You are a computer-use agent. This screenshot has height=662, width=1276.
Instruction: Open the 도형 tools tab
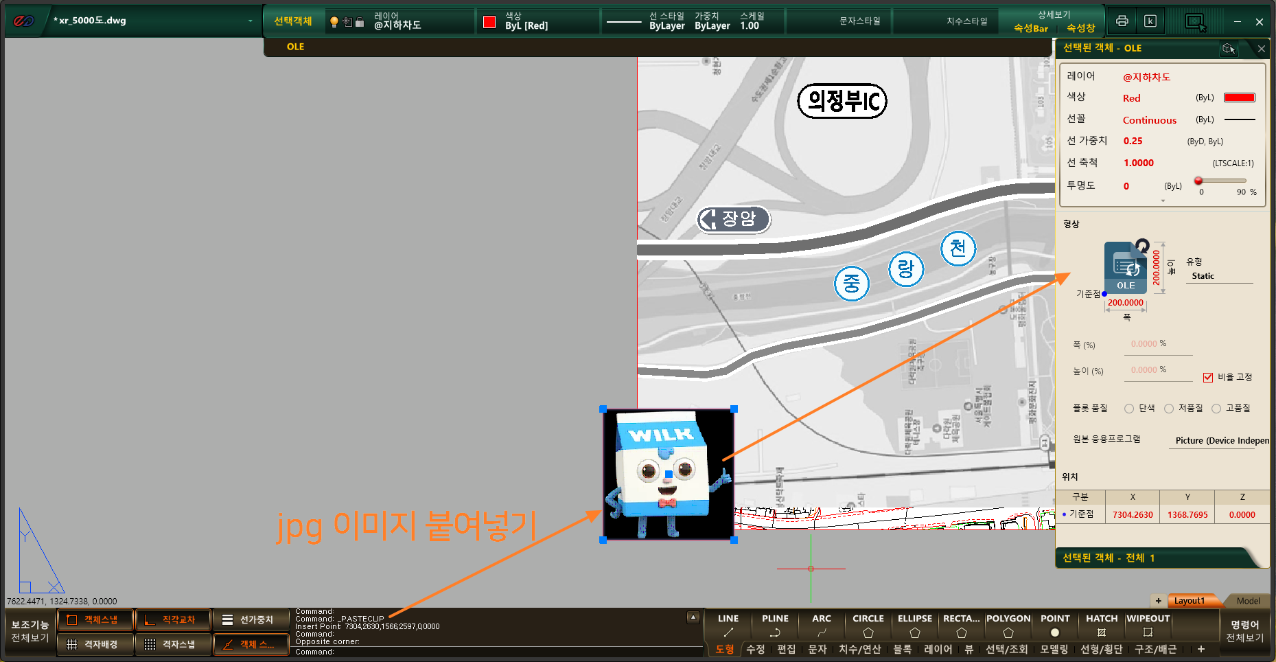[725, 649]
